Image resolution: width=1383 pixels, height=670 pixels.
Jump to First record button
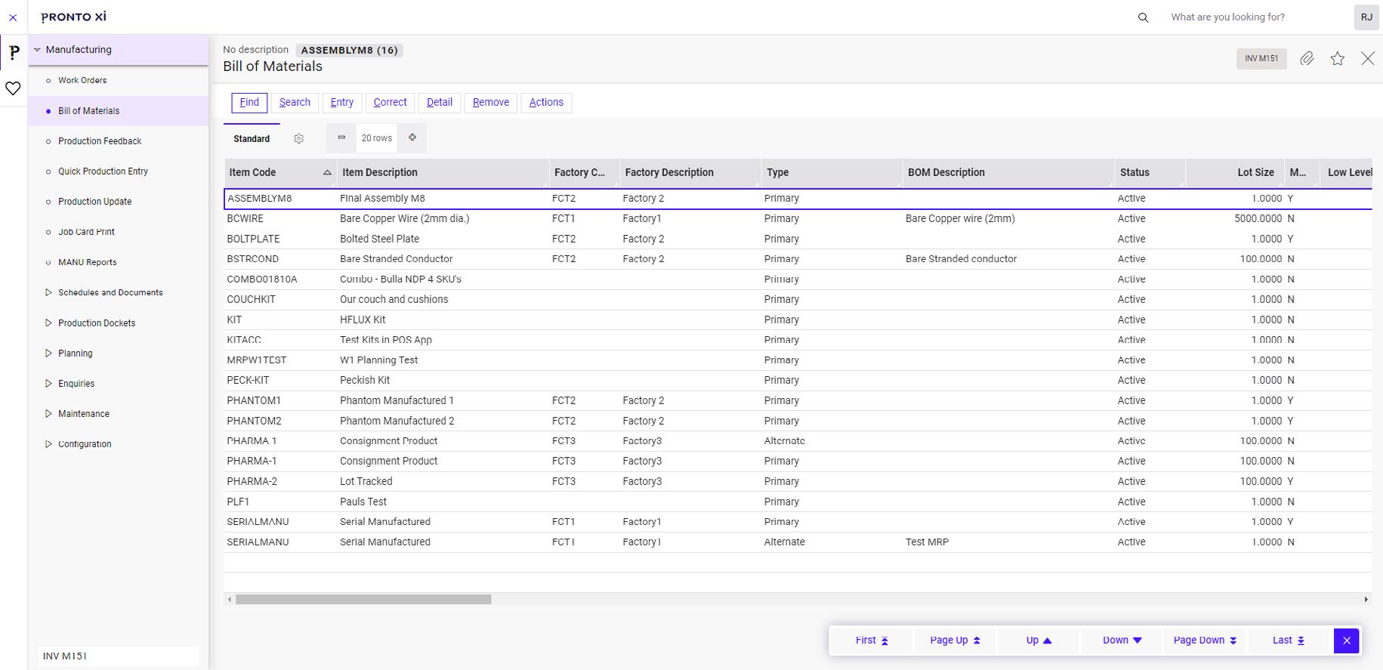(x=872, y=641)
